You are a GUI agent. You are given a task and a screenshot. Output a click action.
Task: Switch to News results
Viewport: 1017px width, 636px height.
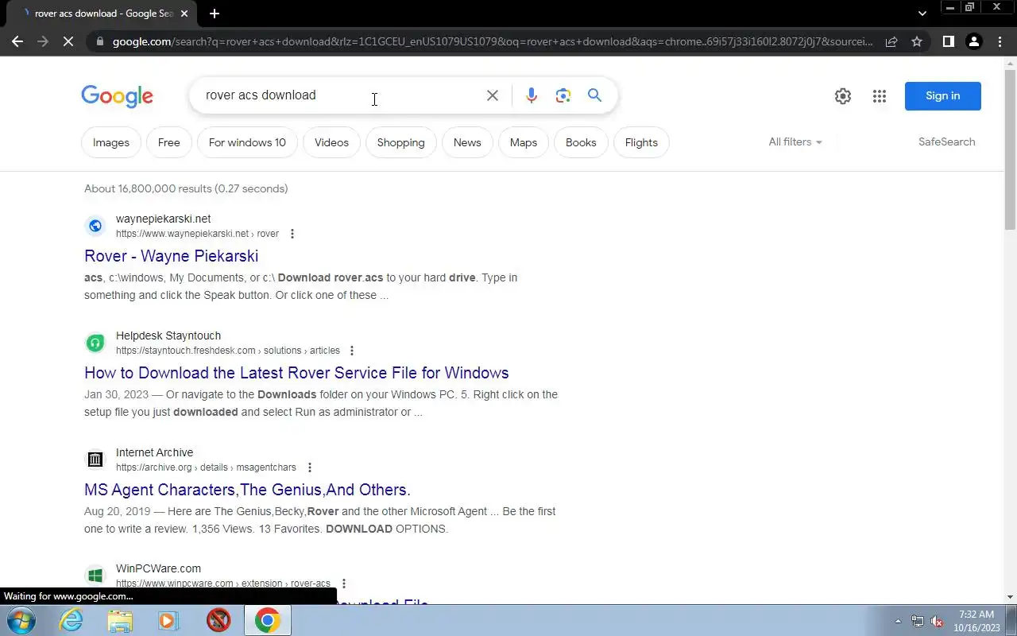click(x=467, y=142)
